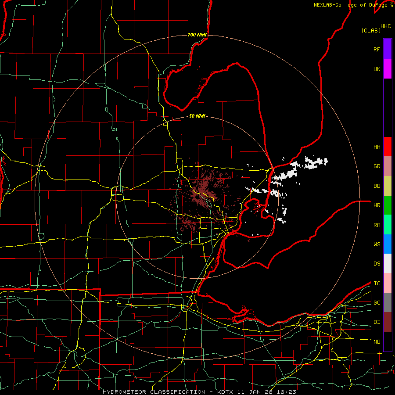
Task: Click the large white dry snow band over the lake
Action: tap(286, 175)
